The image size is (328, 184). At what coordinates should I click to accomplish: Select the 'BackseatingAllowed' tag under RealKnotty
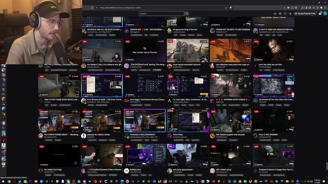182,70
